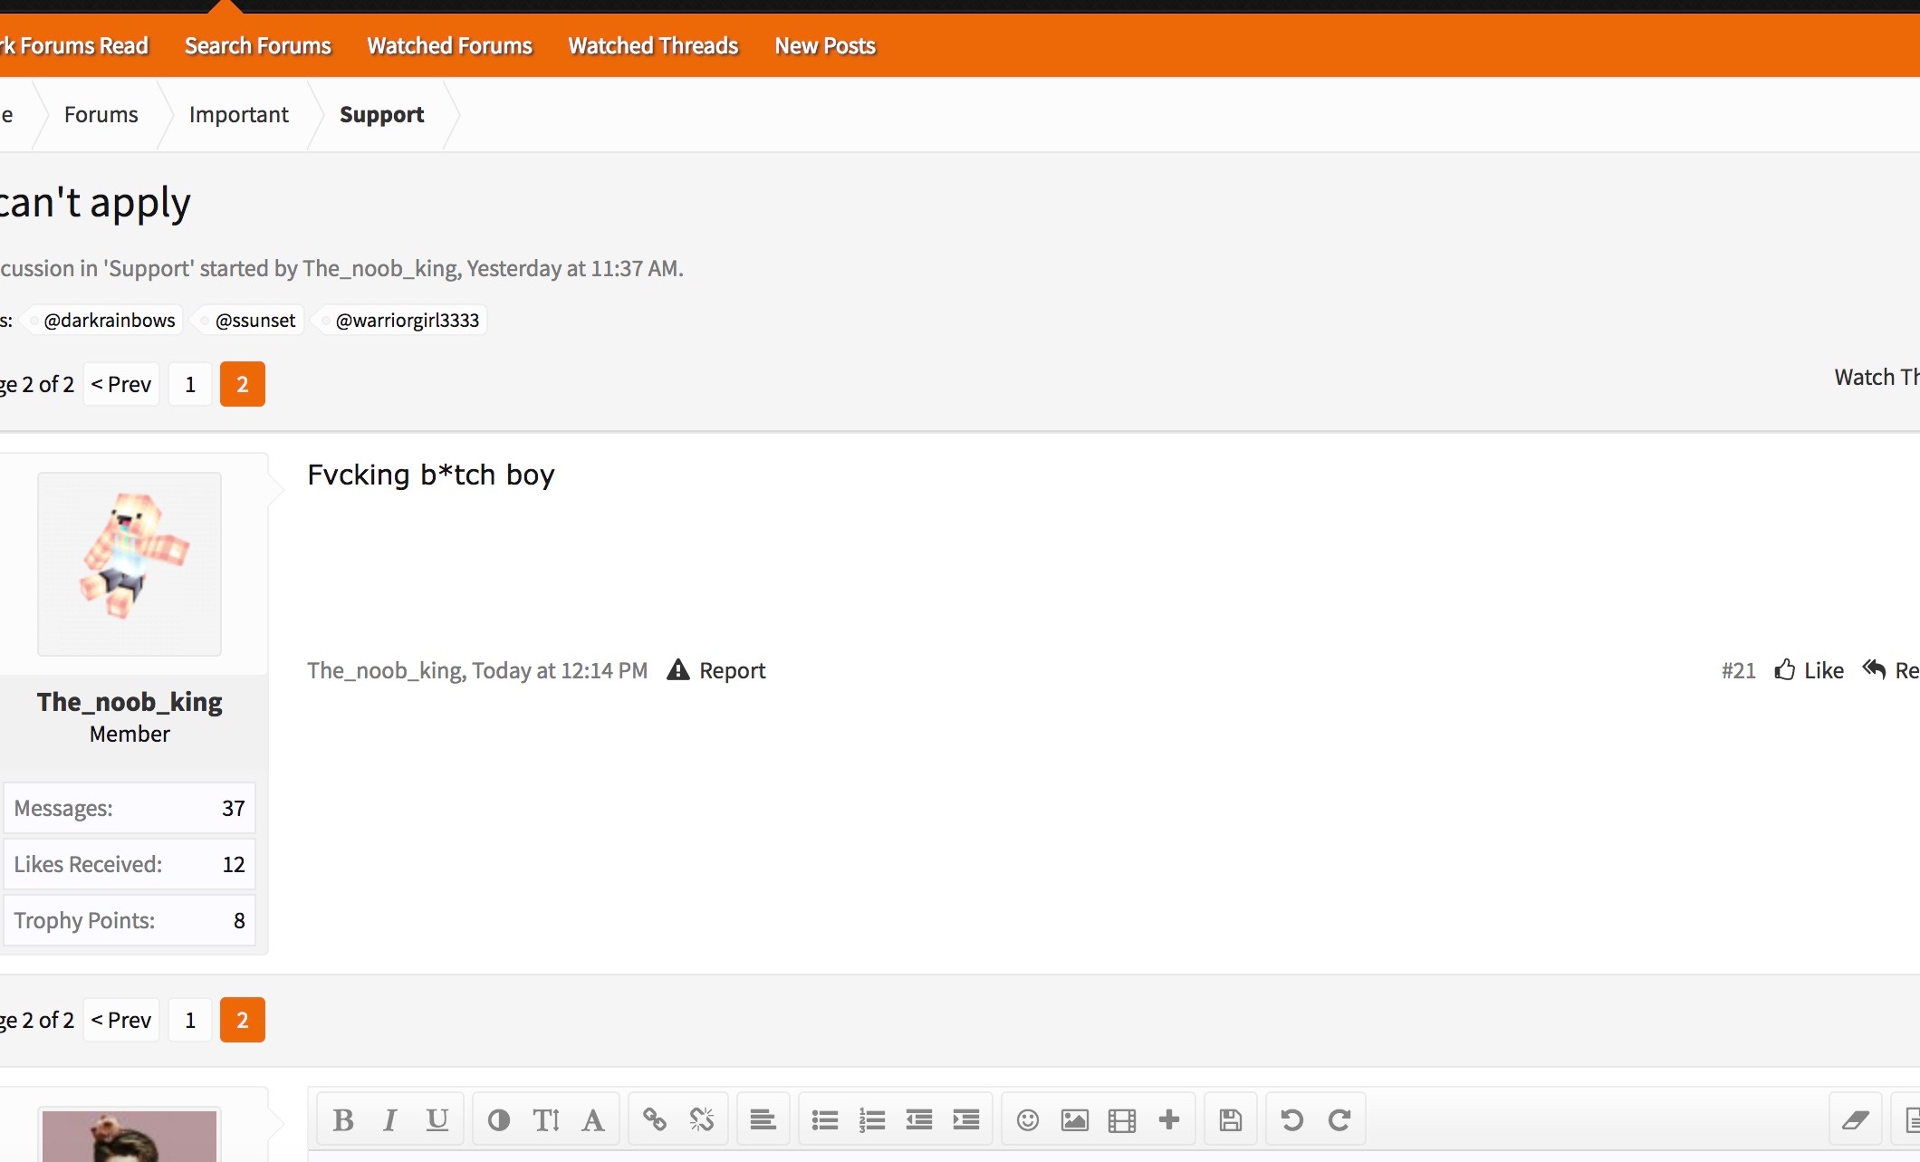Image resolution: width=1920 pixels, height=1162 pixels.
Task: Open Search Forums in orange navigation bar
Action: 258,45
